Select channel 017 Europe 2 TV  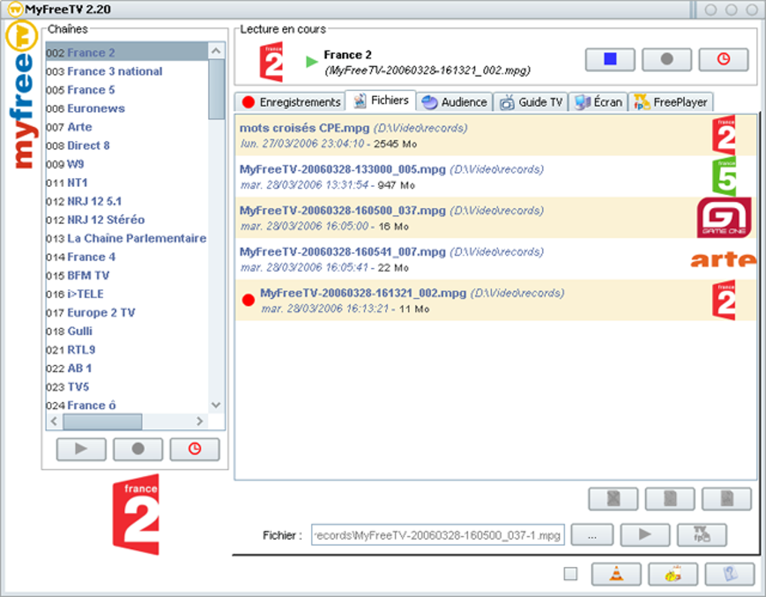click(127, 312)
